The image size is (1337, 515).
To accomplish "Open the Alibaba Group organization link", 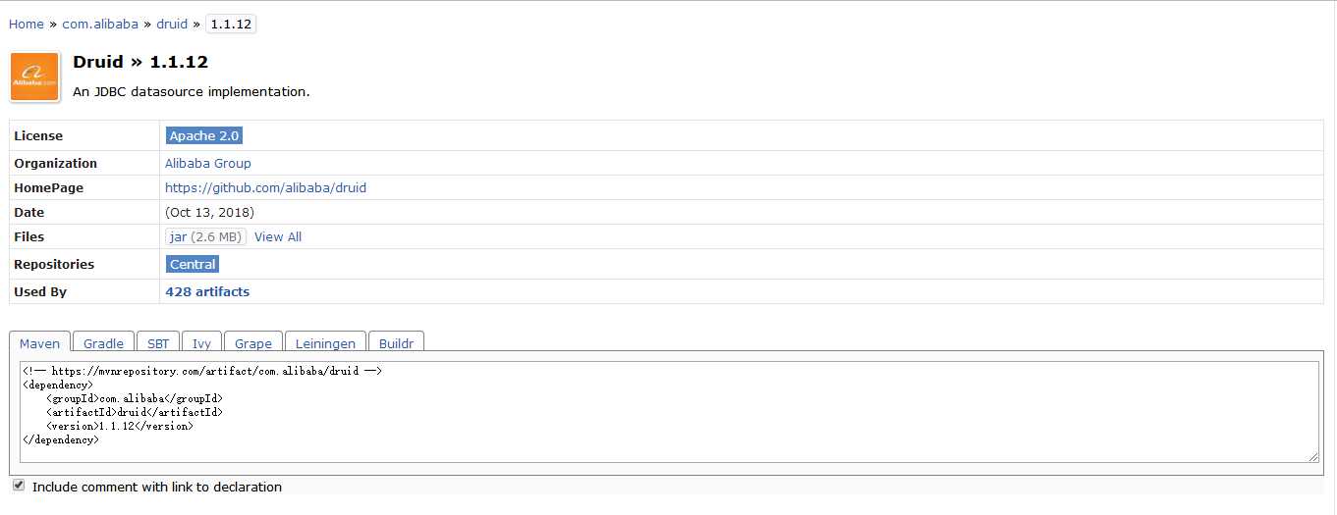I will [208, 163].
